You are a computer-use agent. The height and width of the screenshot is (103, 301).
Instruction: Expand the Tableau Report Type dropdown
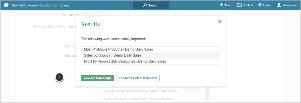[x=206, y=15]
